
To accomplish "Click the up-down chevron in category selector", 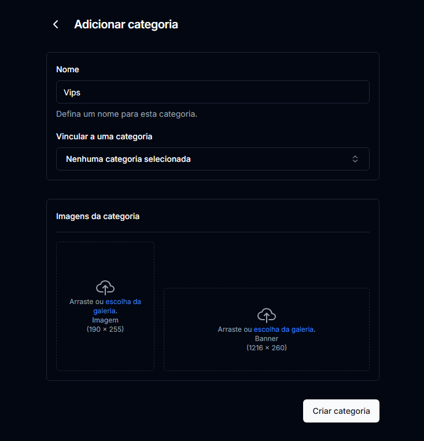I will point(355,159).
